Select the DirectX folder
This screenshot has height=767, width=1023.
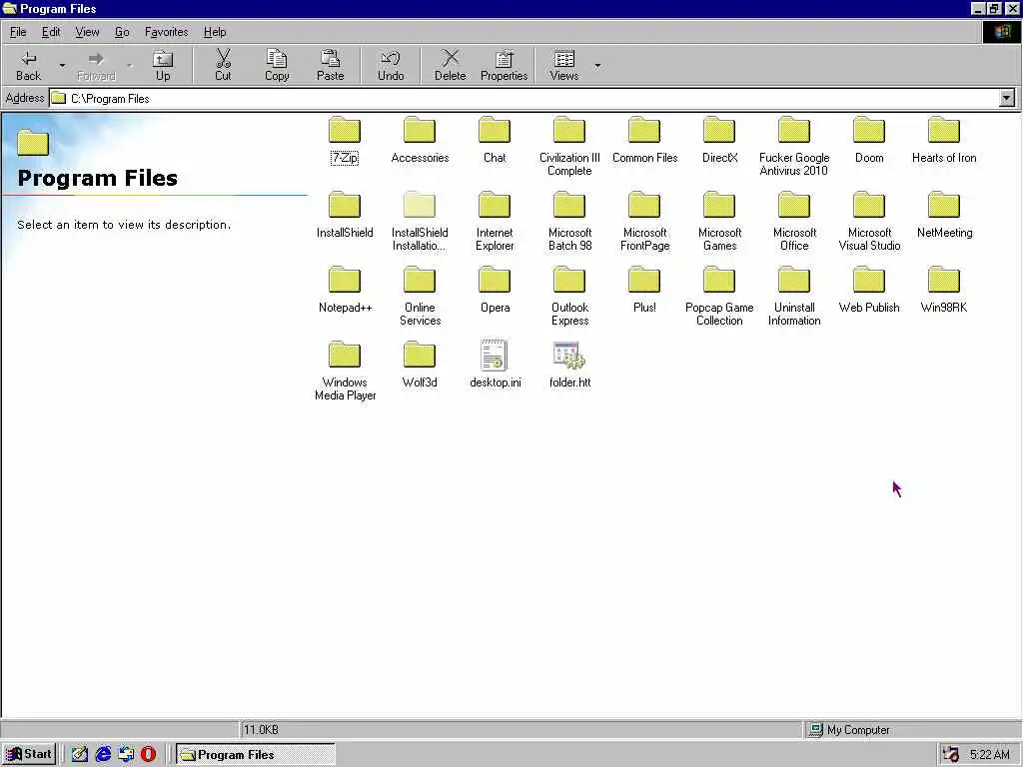coord(719,140)
